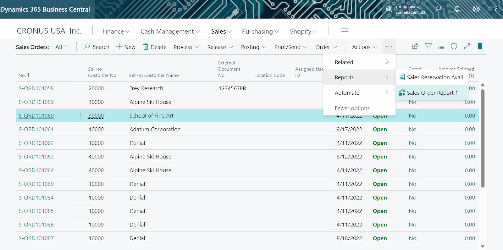Switch layout with the list view icon

[441, 47]
